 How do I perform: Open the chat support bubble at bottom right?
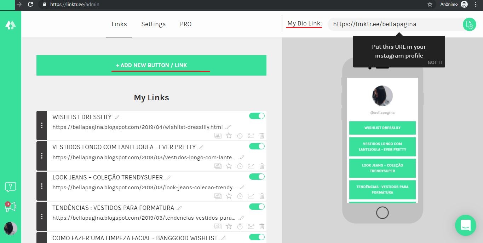point(465,225)
